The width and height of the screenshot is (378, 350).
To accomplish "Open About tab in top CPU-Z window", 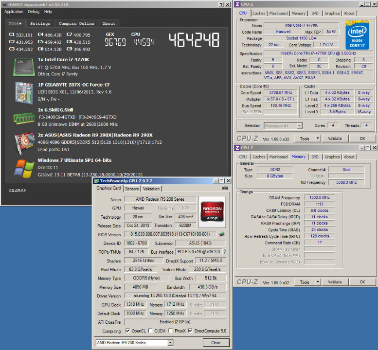I will (x=349, y=13).
